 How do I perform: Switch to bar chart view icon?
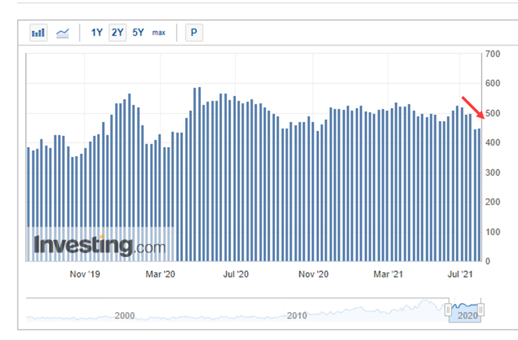tap(38, 33)
